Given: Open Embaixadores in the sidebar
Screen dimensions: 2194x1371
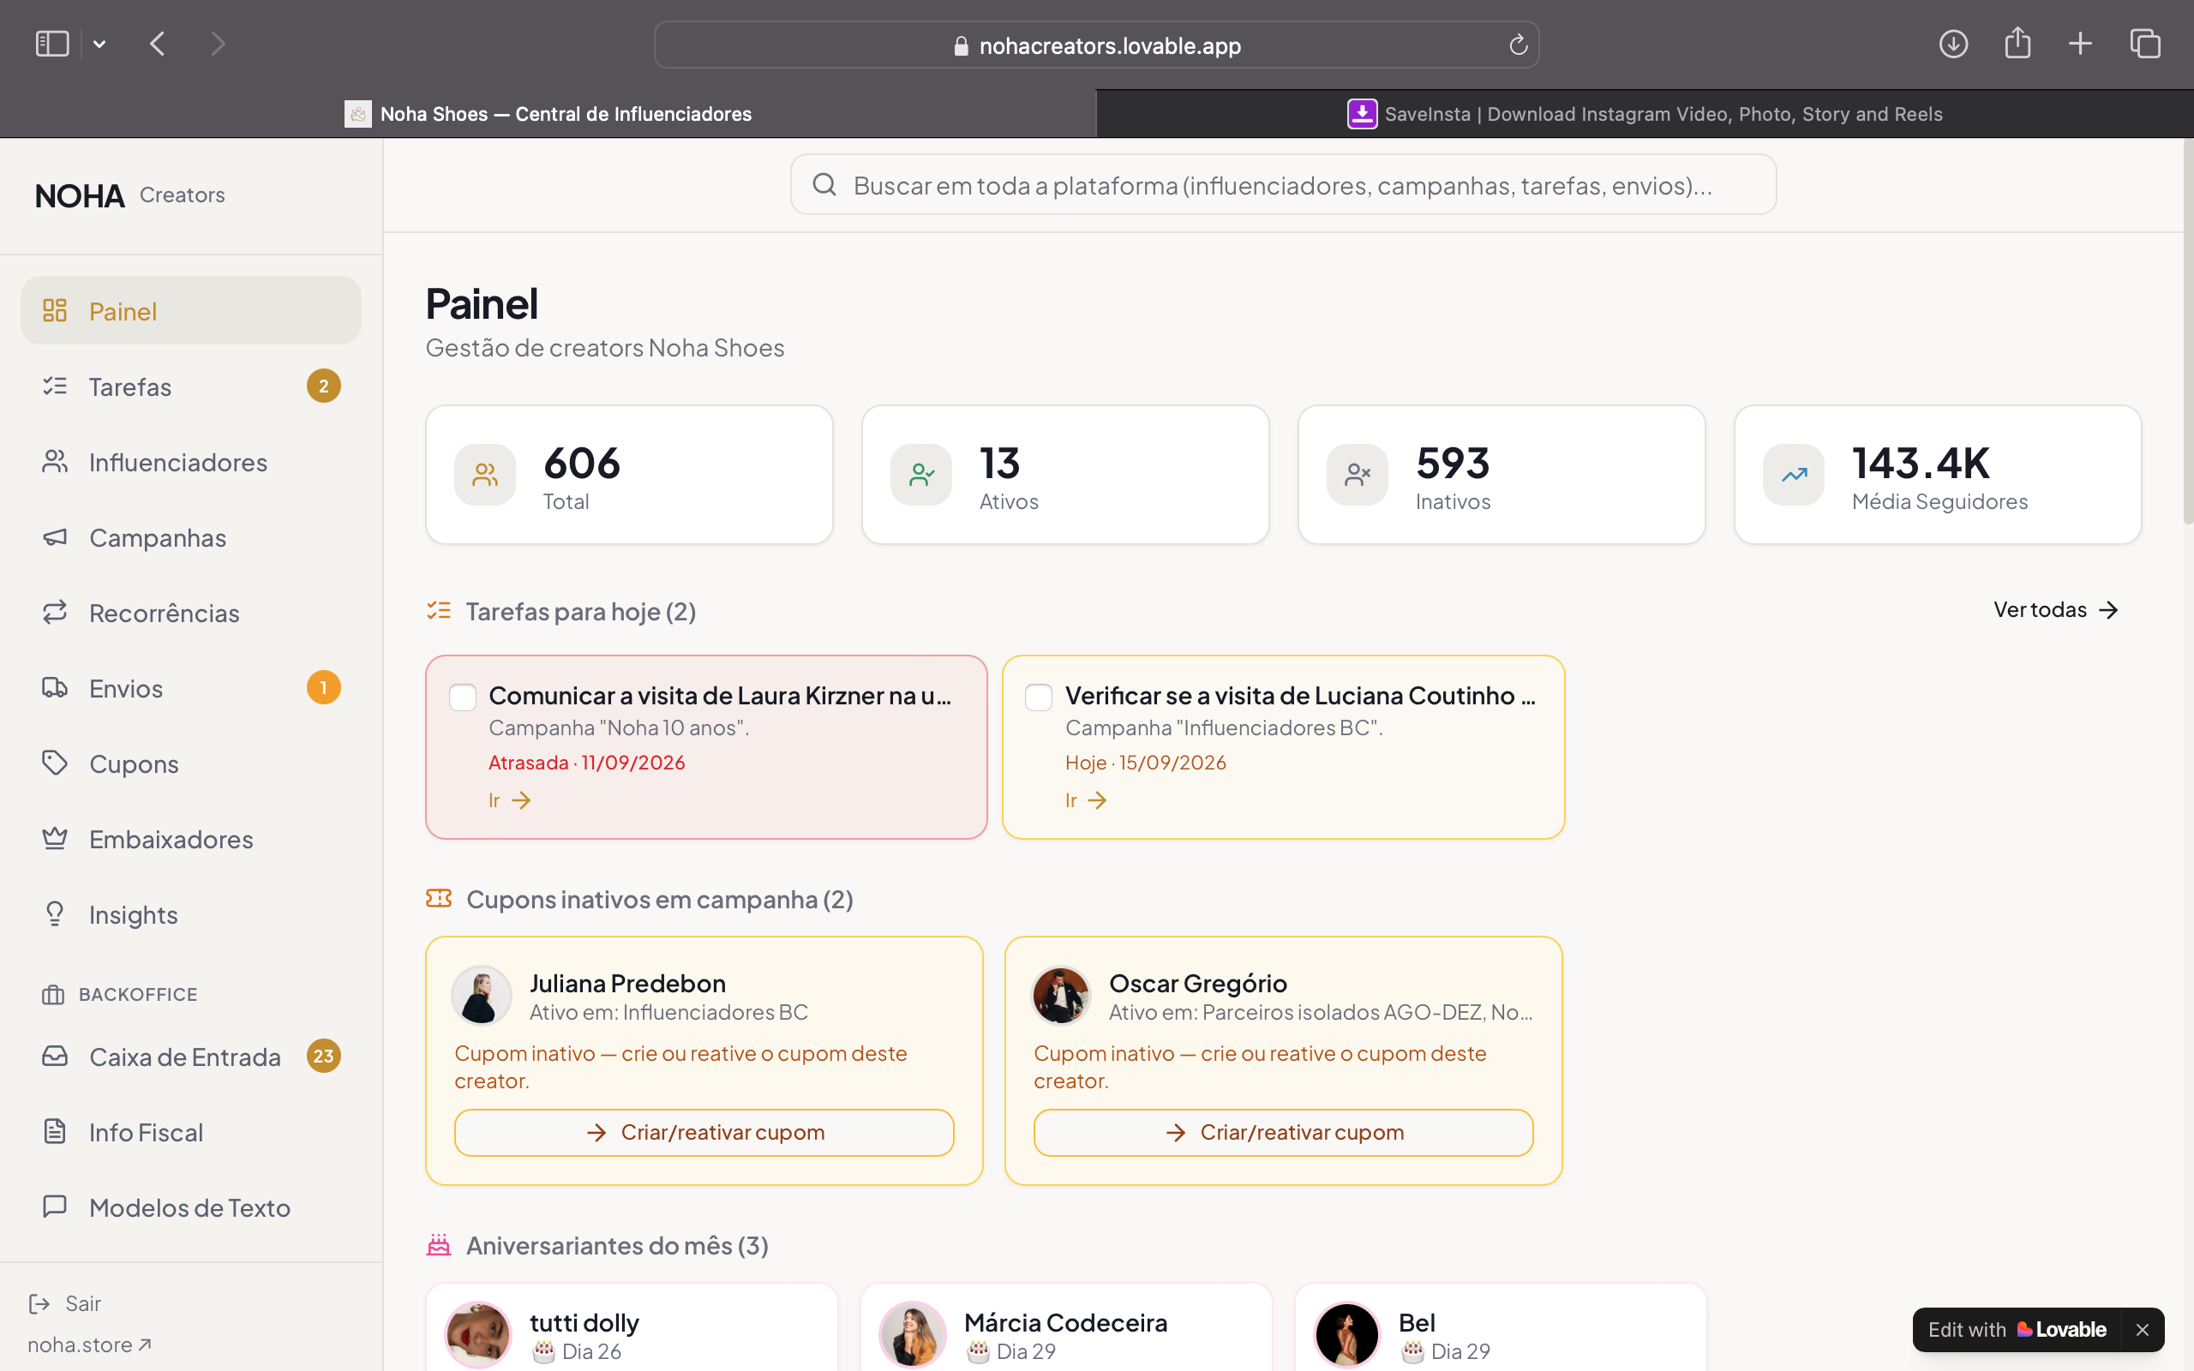Looking at the screenshot, I should point(190,839).
